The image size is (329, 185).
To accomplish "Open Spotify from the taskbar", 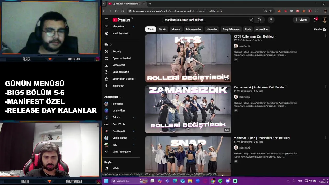I will pyautogui.click(x=220, y=181).
